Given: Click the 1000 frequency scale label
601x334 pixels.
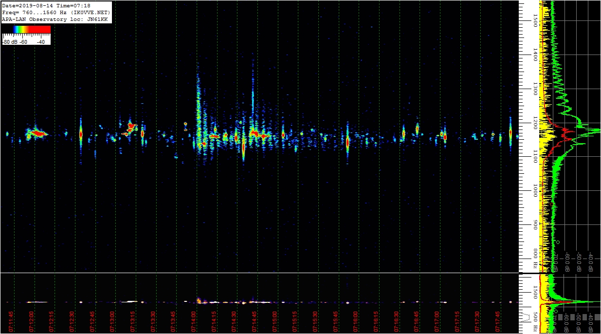Looking at the screenshot, I should (535, 190).
